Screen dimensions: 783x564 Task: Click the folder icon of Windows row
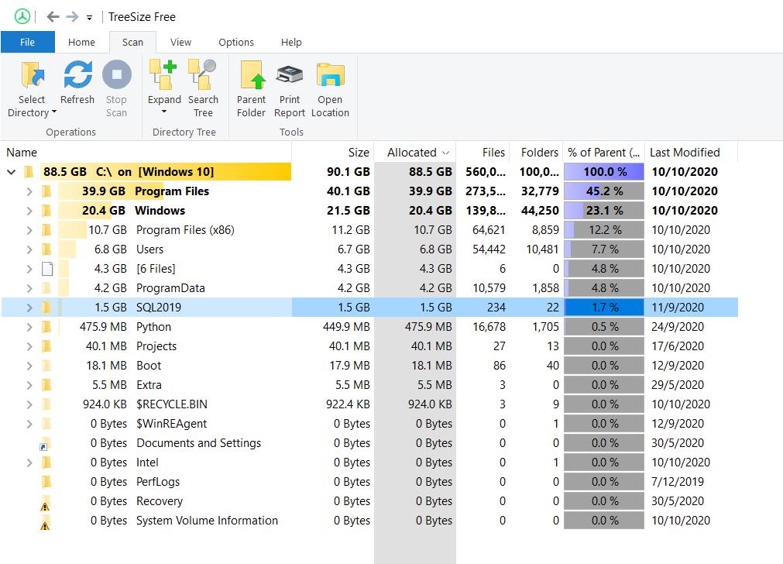46,211
